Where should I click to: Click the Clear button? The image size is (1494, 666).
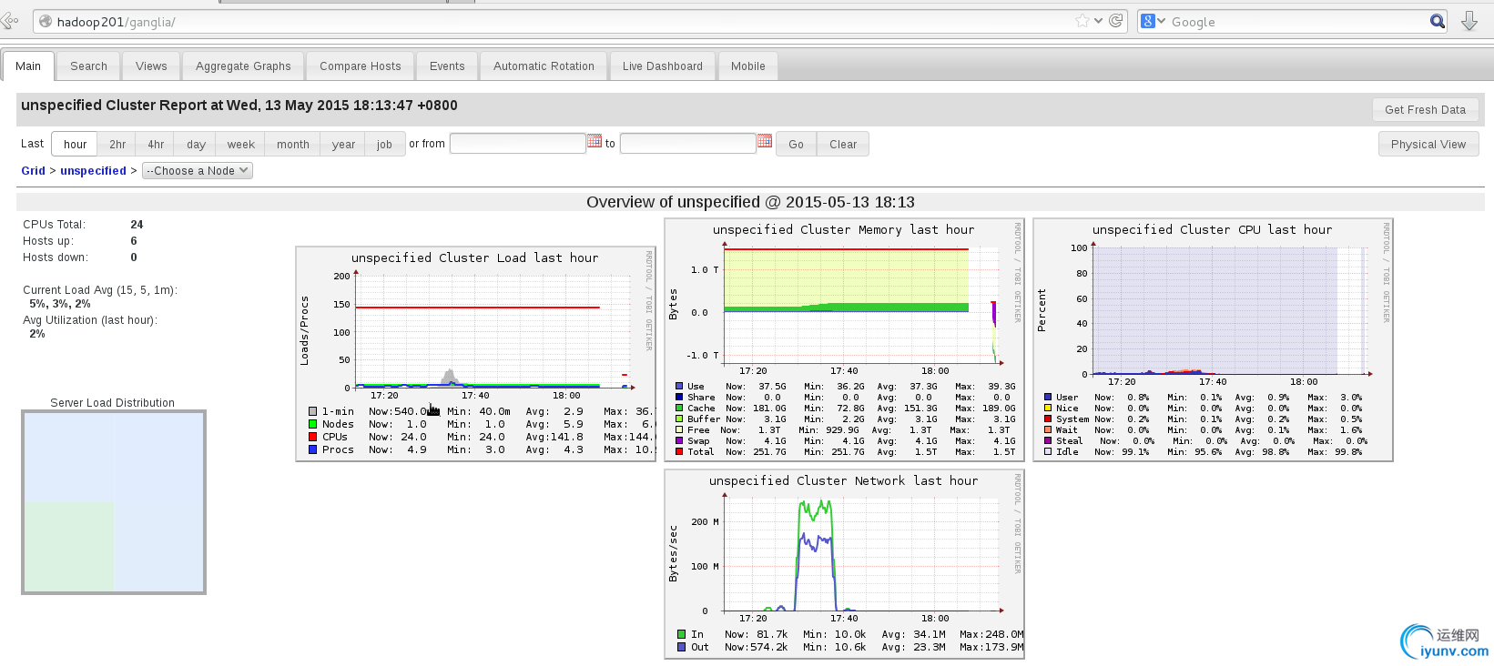point(843,144)
